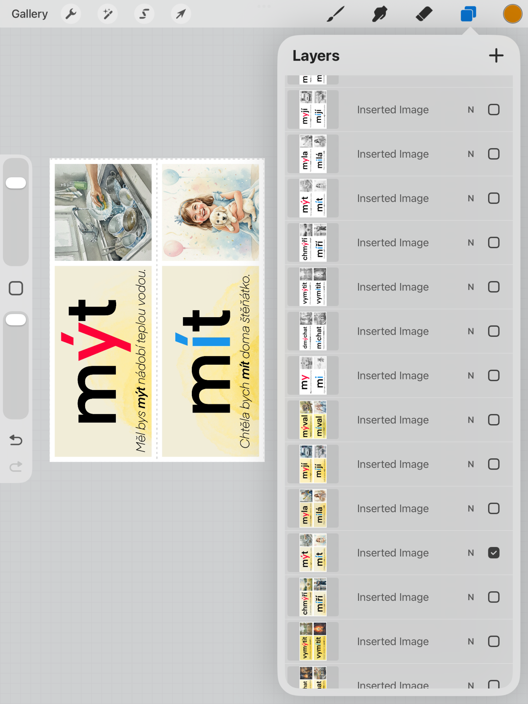Open the Adjustments magic wand menu
This screenshot has height=704, width=528.
pyautogui.click(x=107, y=14)
